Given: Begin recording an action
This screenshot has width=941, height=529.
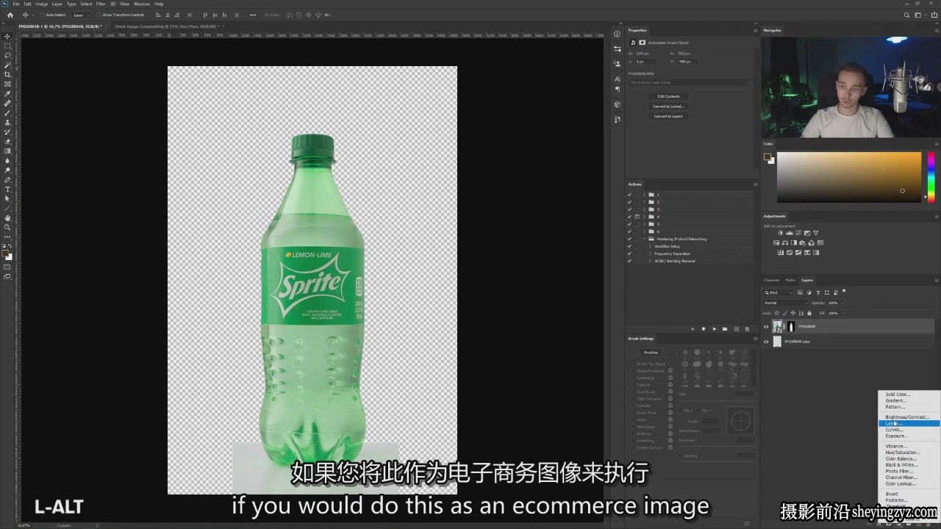Looking at the screenshot, I should pos(703,329).
